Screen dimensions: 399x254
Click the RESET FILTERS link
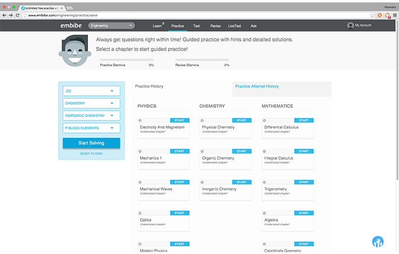coord(91,154)
